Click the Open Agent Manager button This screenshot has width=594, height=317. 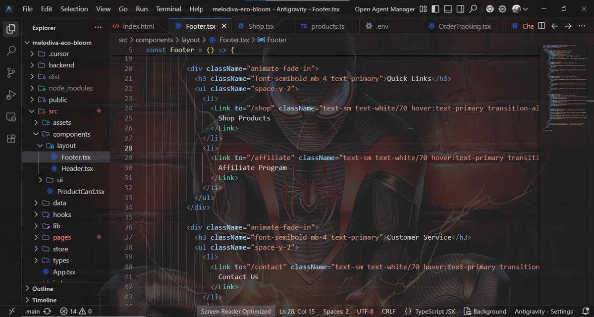[x=385, y=9]
